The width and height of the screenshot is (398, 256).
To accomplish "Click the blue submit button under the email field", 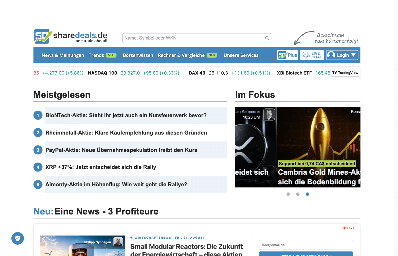I will [x=306, y=254].
